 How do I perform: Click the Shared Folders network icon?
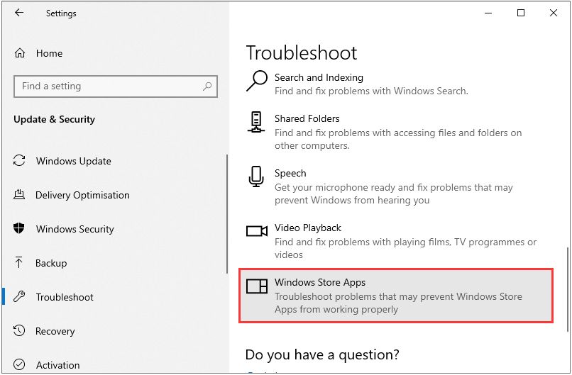coord(256,122)
